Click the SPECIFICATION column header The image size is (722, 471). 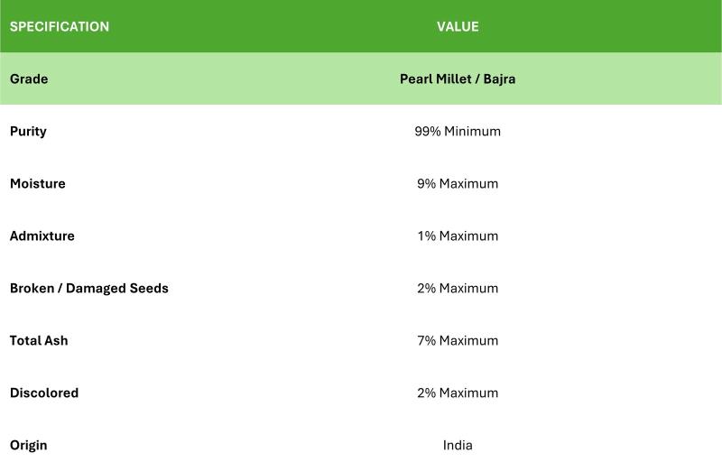coord(60,27)
